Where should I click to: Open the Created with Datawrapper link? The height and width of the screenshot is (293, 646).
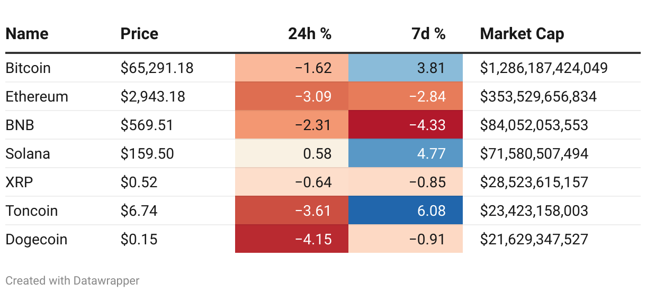[x=73, y=280]
